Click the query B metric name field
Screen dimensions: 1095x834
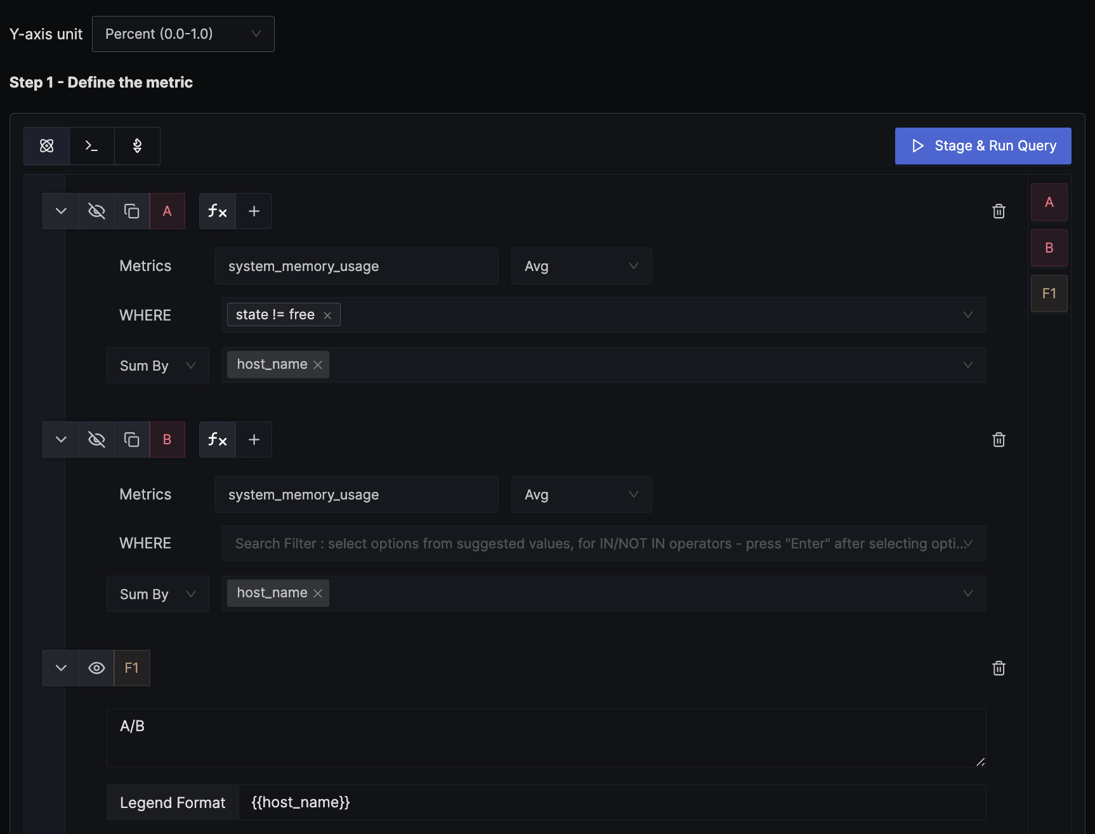coord(357,494)
